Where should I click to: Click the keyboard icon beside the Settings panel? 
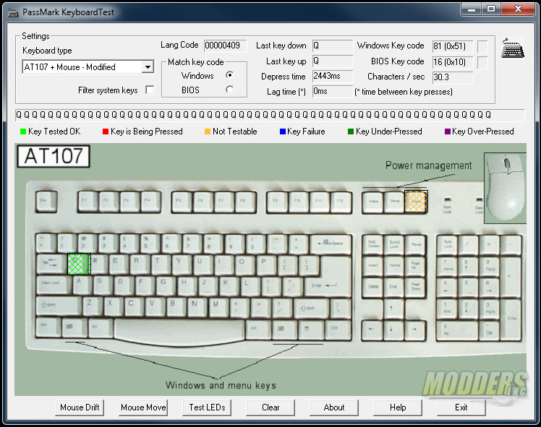[513, 48]
